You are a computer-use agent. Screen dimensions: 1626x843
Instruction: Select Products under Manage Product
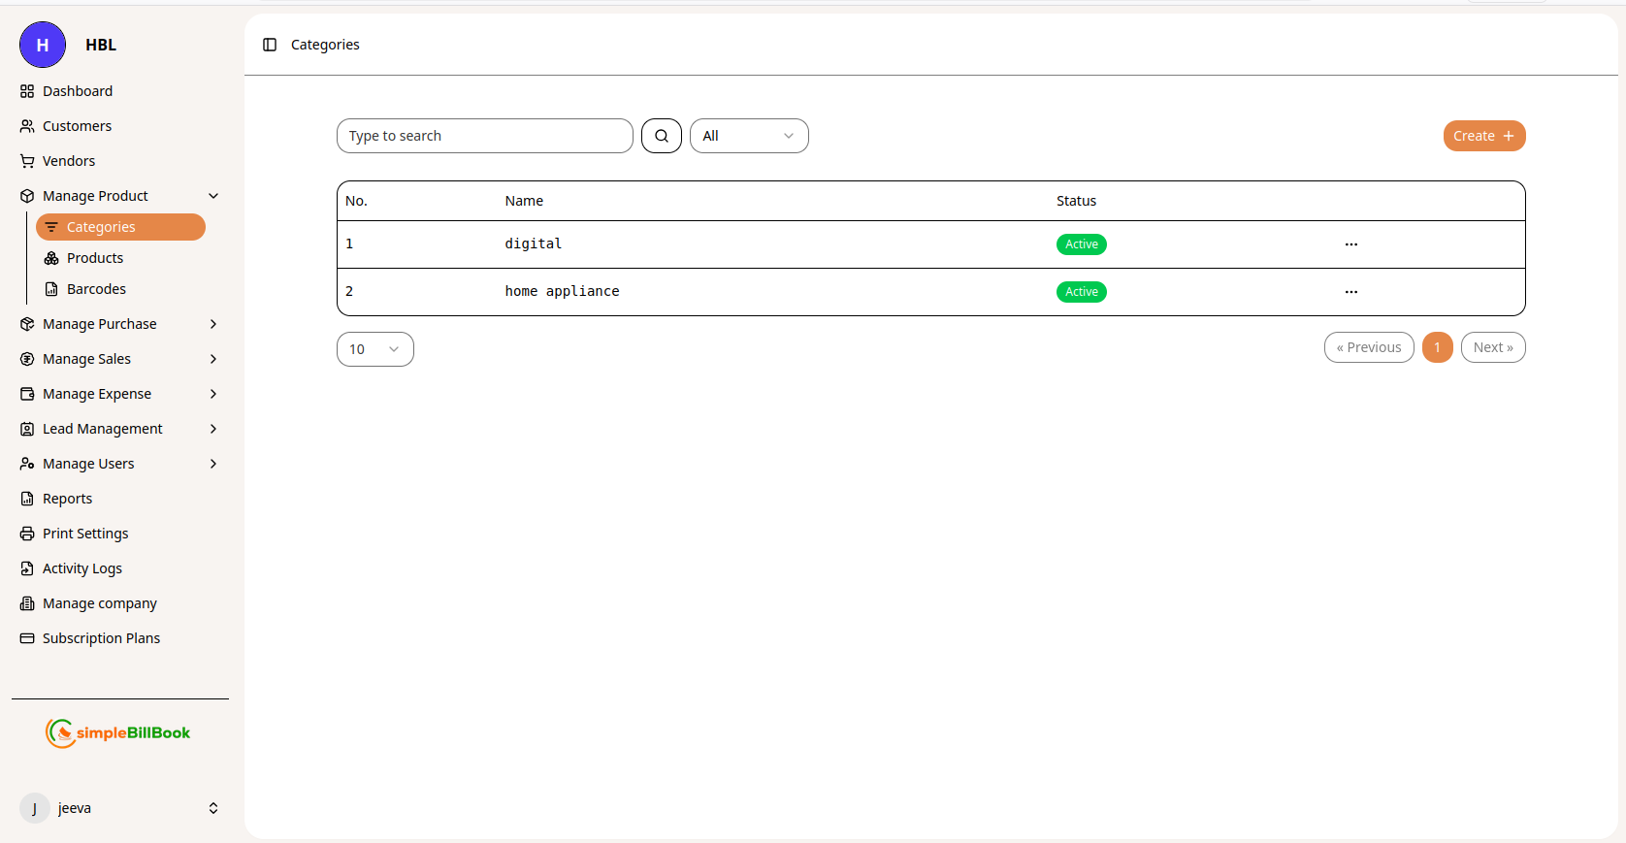95,258
